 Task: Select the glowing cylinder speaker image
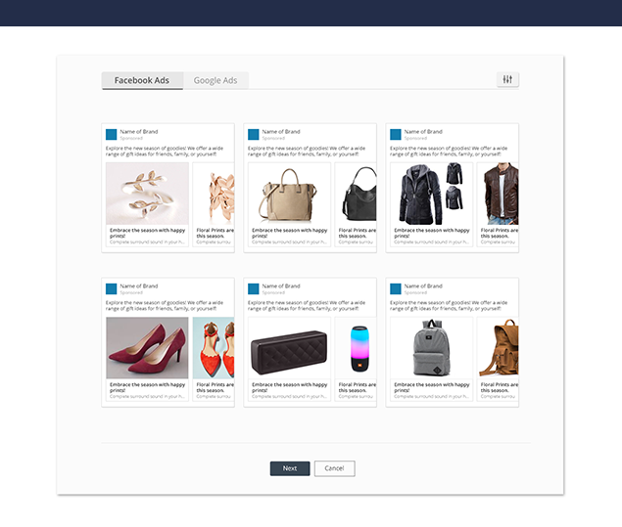pyautogui.click(x=356, y=348)
